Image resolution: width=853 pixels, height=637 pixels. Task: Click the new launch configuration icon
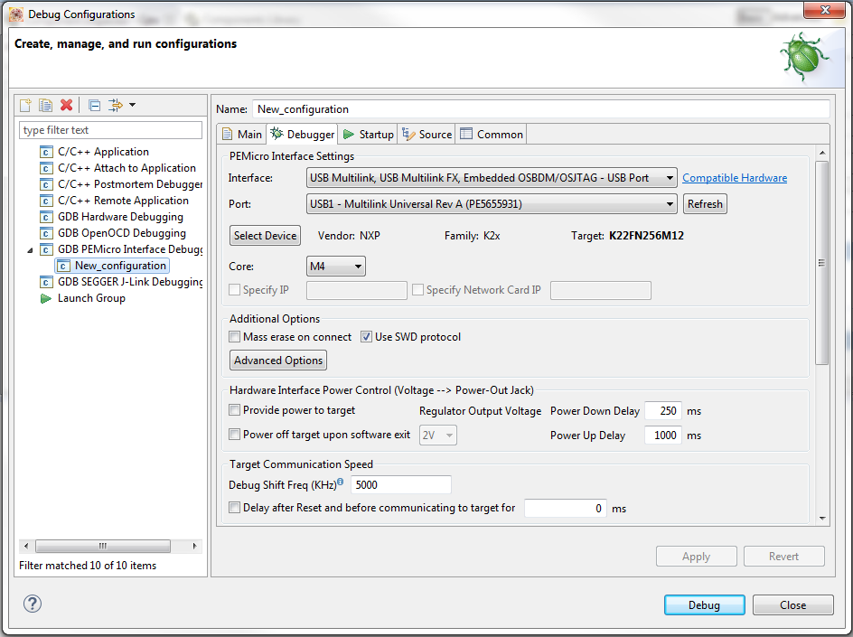click(x=26, y=106)
